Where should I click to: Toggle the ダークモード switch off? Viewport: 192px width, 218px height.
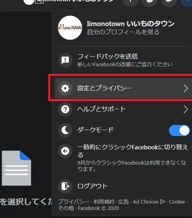click(x=179, y=130)
